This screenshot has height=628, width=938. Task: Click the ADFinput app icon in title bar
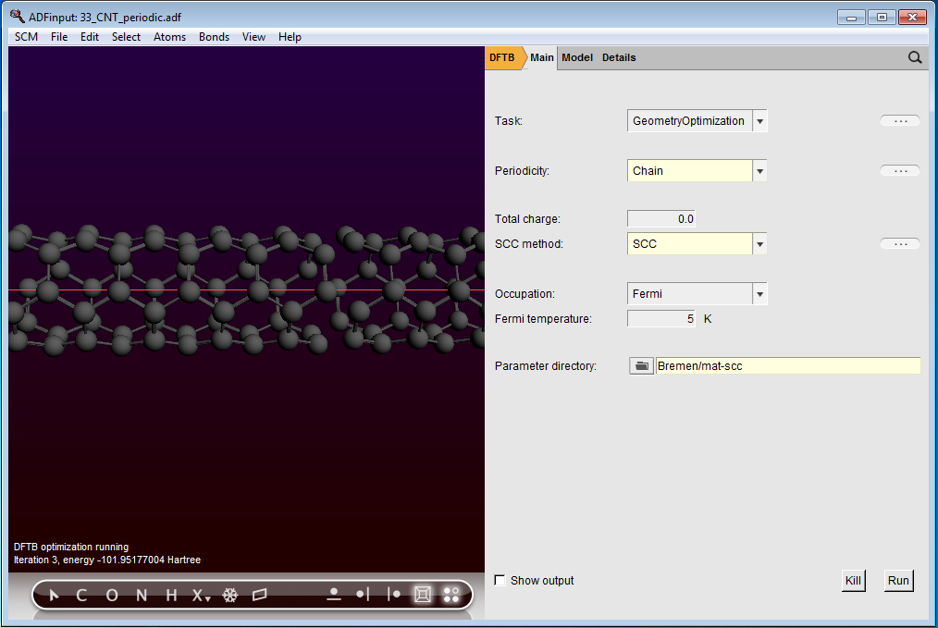click(18, 16)
